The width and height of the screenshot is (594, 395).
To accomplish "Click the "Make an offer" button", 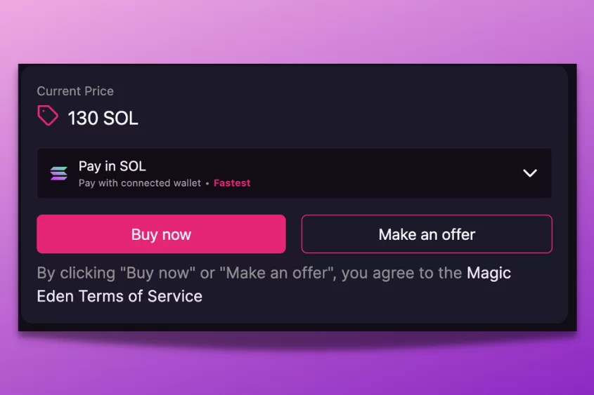I will (427, 234).
